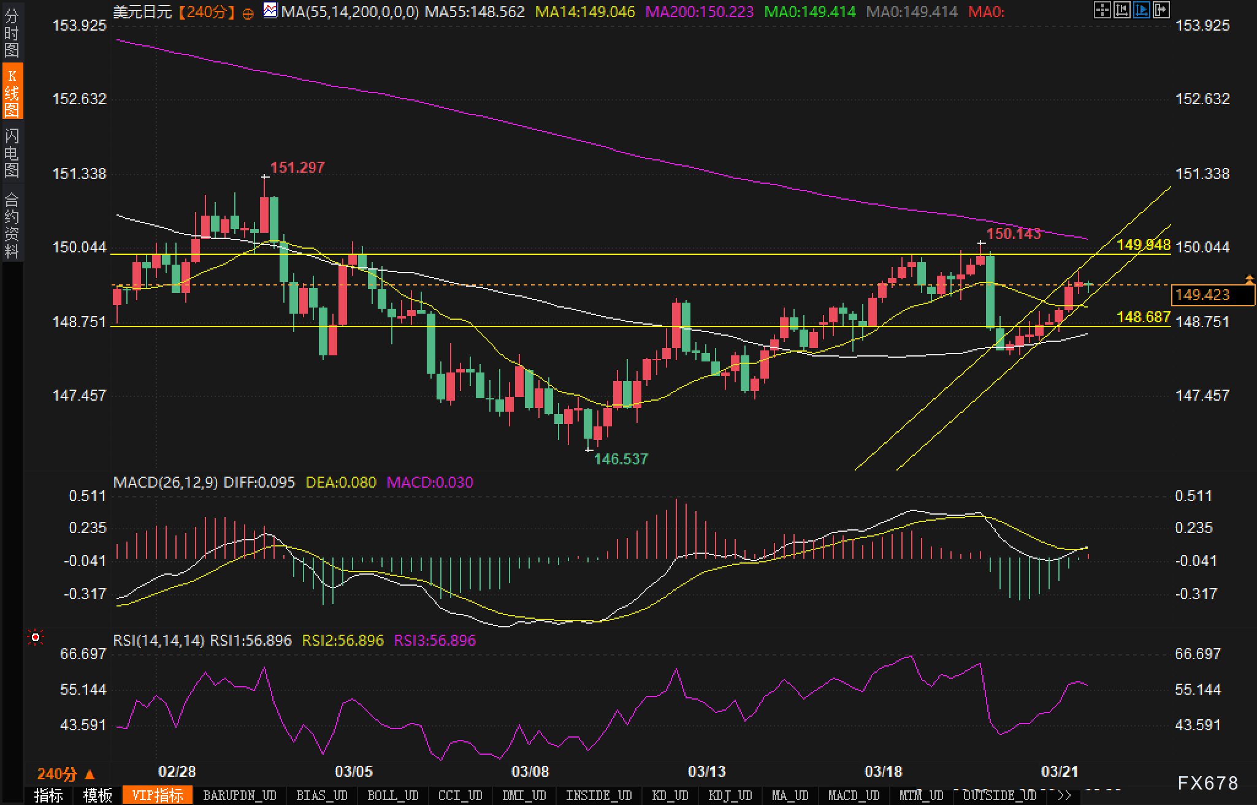Click the orange price alert marker on axis
Image resolution: width=1257 pixels, height=805 pixels.
(x=1249, y=279)
